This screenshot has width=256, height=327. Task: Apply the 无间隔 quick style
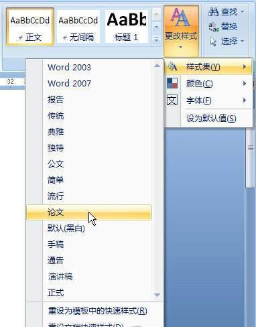click(78, 26)
